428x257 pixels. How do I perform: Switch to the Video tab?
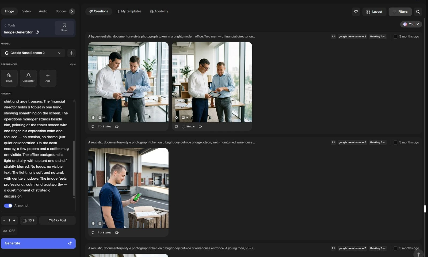(x=26, y=12)
